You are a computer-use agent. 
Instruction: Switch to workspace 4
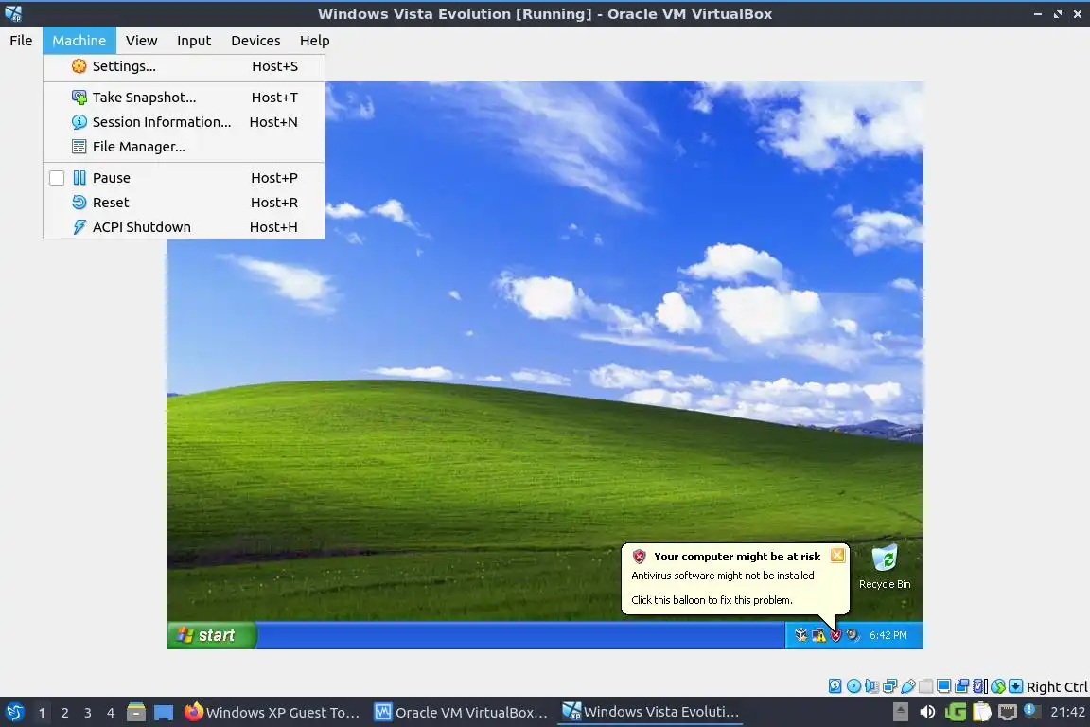tap(111, 713)
